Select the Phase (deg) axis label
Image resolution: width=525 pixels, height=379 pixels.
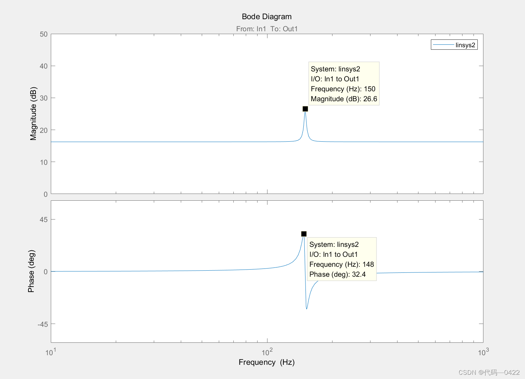click(31, 271)
